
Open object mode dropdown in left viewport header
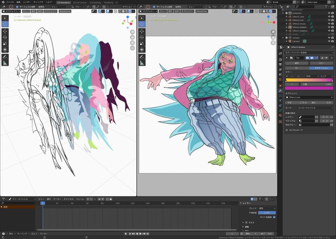click(x=11, y=11)
